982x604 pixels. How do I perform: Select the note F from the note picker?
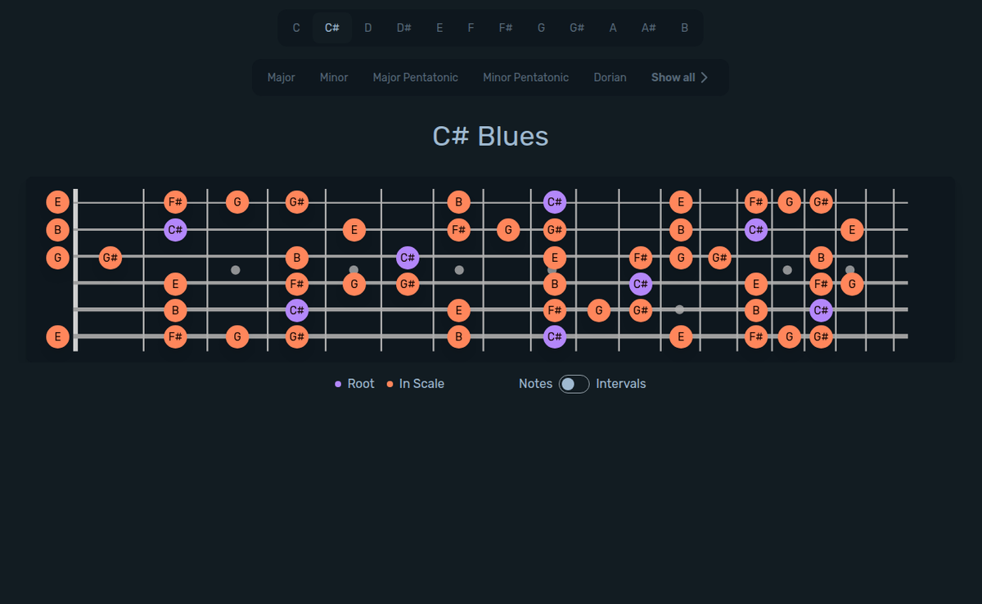coord(471,27)
